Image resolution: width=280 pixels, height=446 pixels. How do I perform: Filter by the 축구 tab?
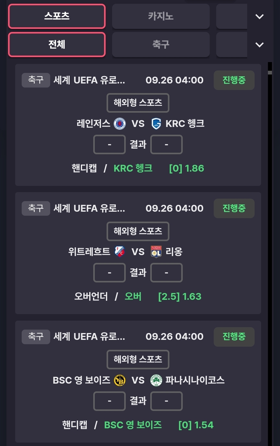point(160,45)
